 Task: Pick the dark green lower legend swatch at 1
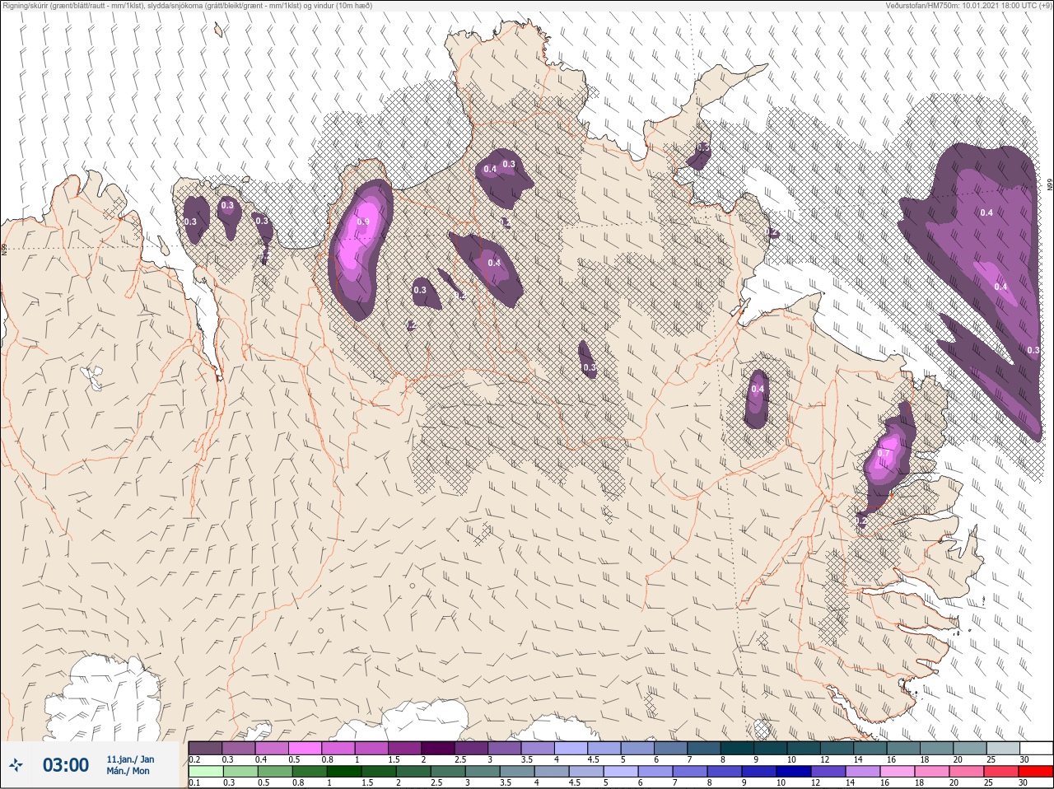(x=343, y=771)
